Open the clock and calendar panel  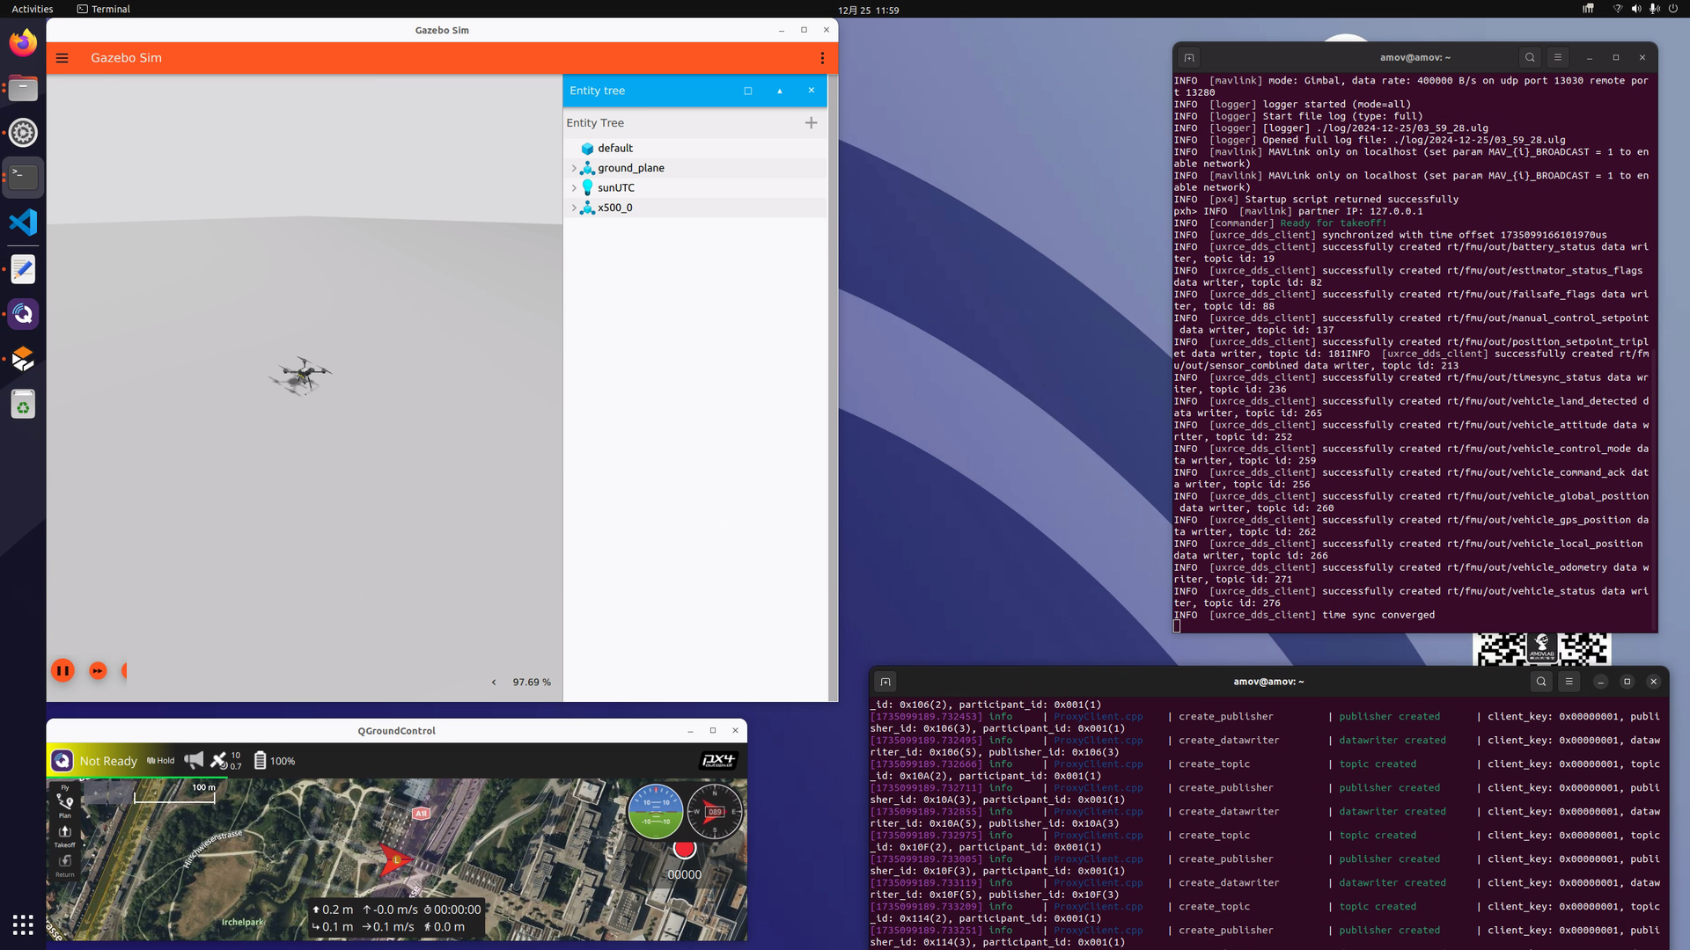point(868,10)
